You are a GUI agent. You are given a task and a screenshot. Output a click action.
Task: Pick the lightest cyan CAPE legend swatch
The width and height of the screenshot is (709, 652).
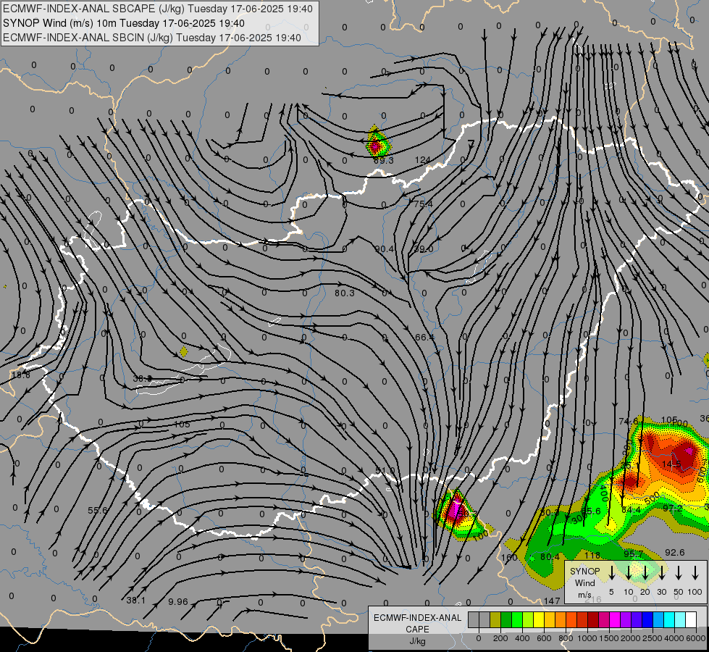tap(680, 620)
